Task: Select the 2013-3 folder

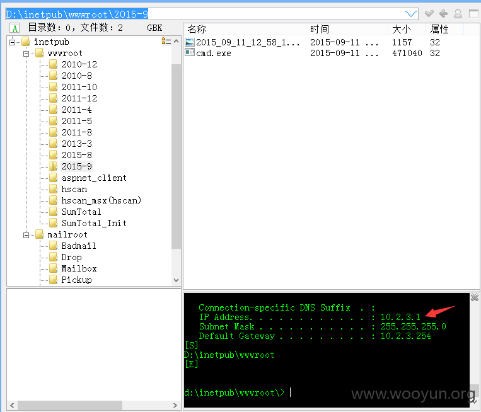Action: click(x=77, y=144)
